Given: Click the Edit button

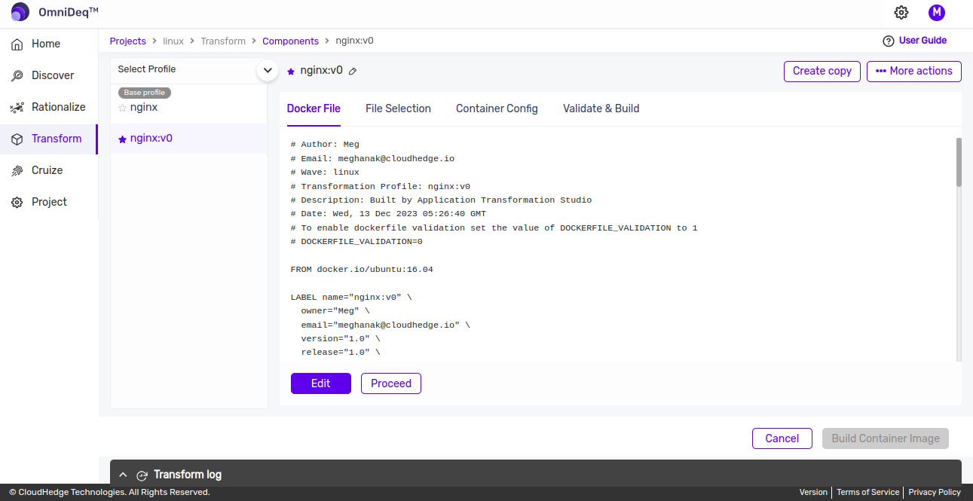Looking at the screenshot, I should 320,383.
